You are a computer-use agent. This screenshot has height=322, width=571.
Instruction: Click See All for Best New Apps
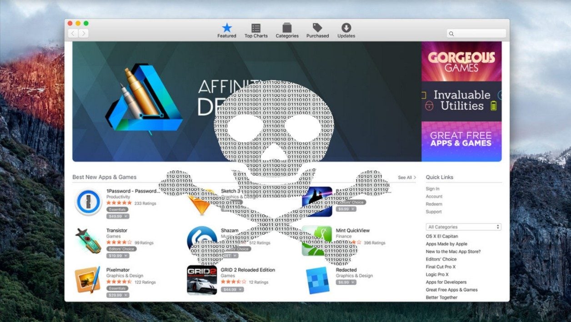point(406,177)
